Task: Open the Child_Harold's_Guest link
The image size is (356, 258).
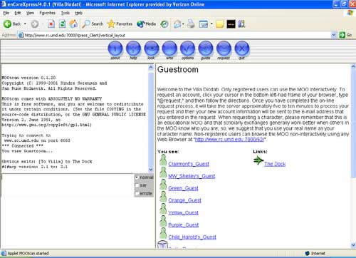Action: (x=192, y=237)
